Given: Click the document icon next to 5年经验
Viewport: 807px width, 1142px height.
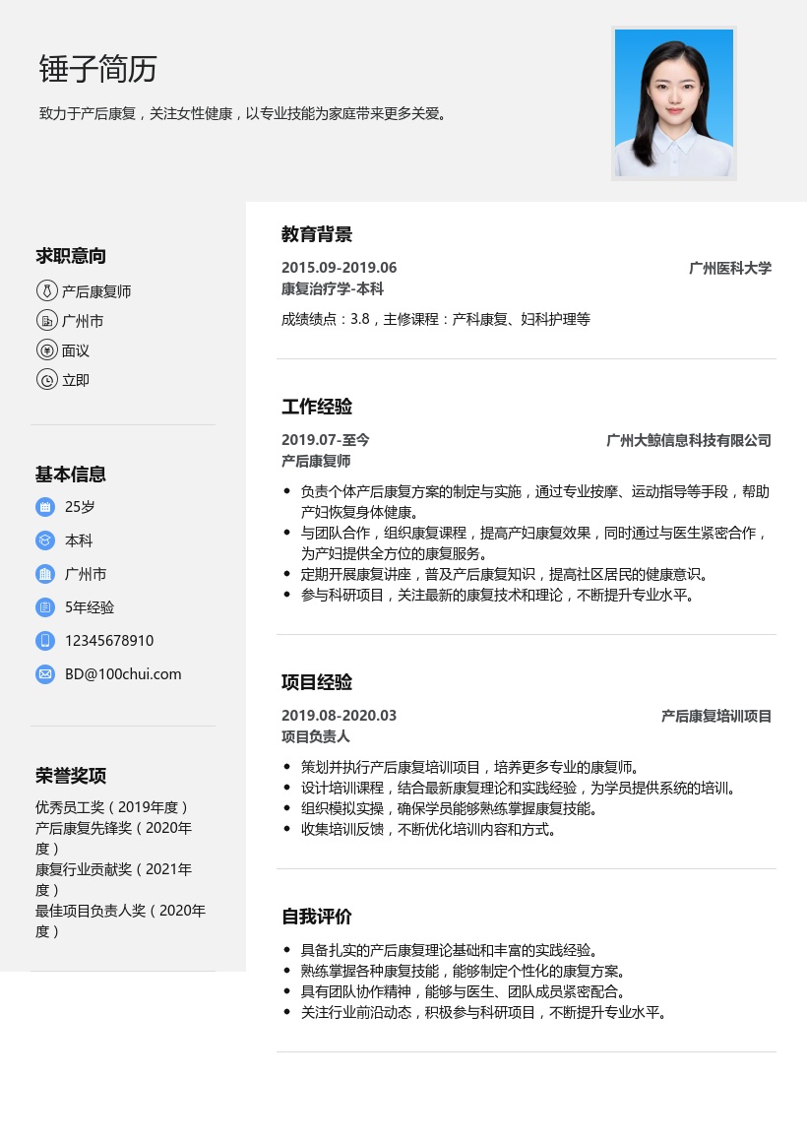Looking at the screenshot, I should pyautogui.click(x=45, y=607).
